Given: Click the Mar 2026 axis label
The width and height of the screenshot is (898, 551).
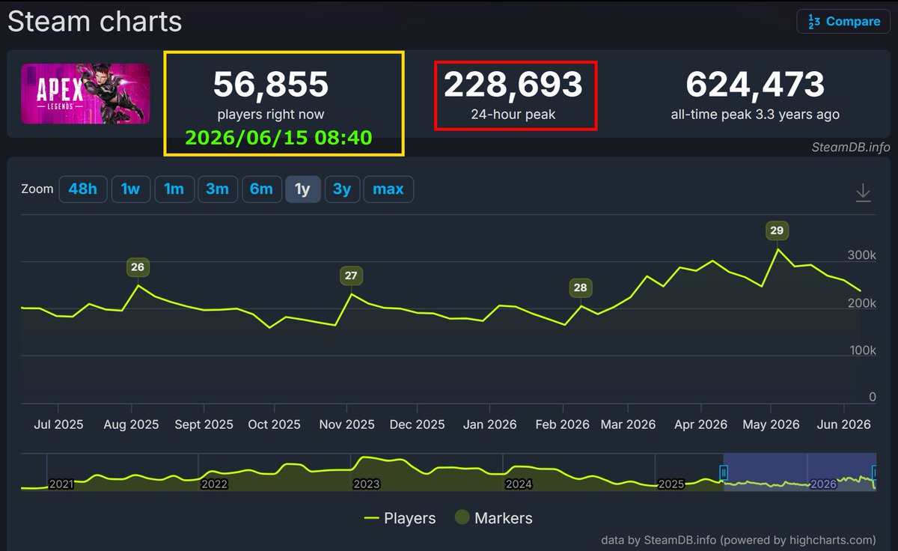Looking at the screenshot, I should click(x=628, y=424).
